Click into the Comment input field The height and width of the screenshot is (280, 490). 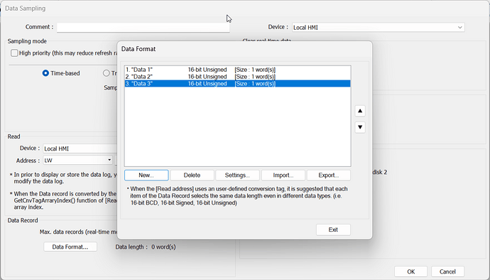(x=143, y=27)
